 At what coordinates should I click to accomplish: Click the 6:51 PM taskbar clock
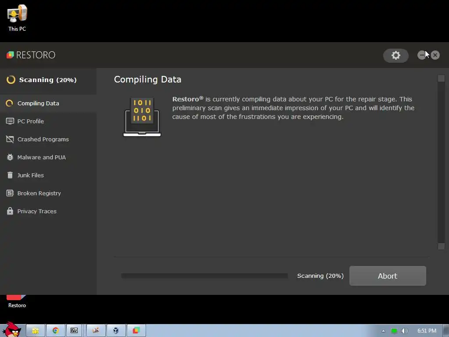pos(427,331)
